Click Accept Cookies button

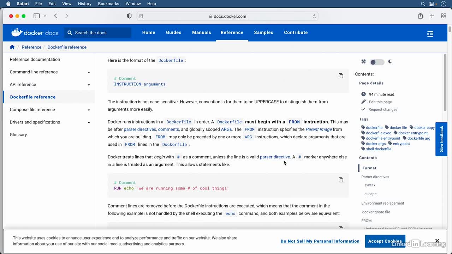[x=385, y=241]
